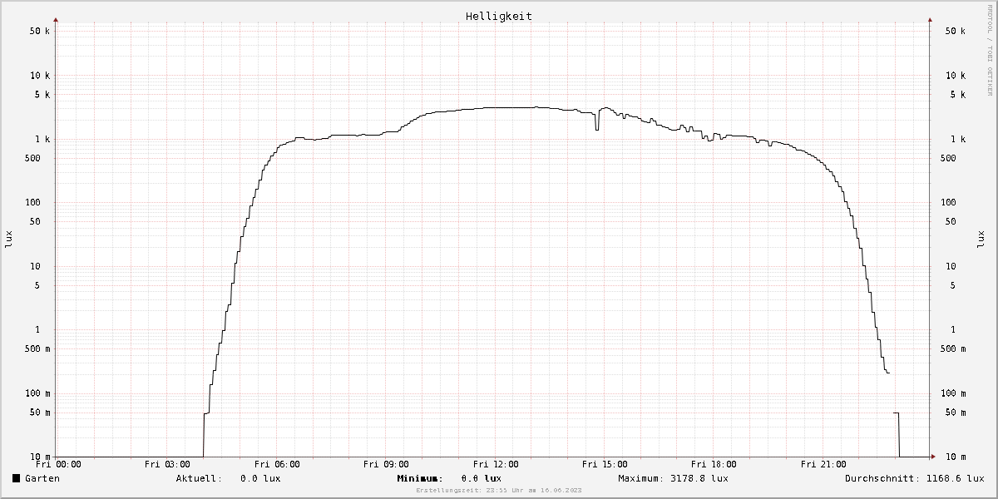
Task: Click the 10 k label on right axis
Action: click(954, 76)
